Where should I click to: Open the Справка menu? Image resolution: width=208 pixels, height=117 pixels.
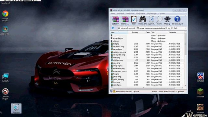coord(162,13)
